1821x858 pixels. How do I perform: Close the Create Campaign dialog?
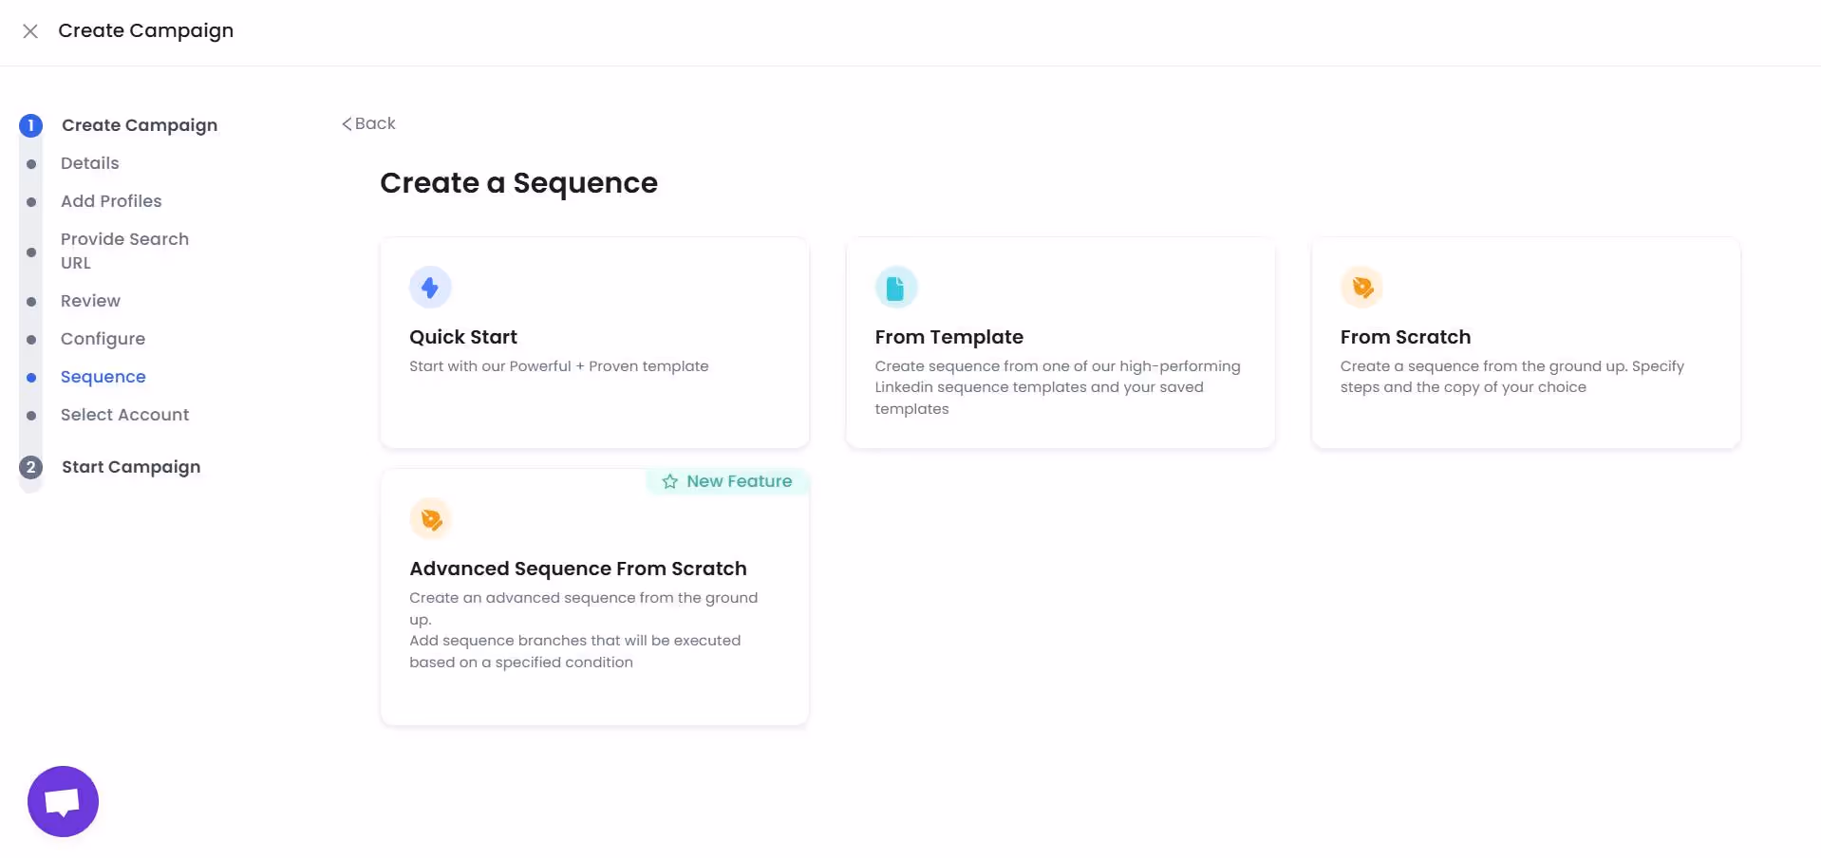click(30, 30)
